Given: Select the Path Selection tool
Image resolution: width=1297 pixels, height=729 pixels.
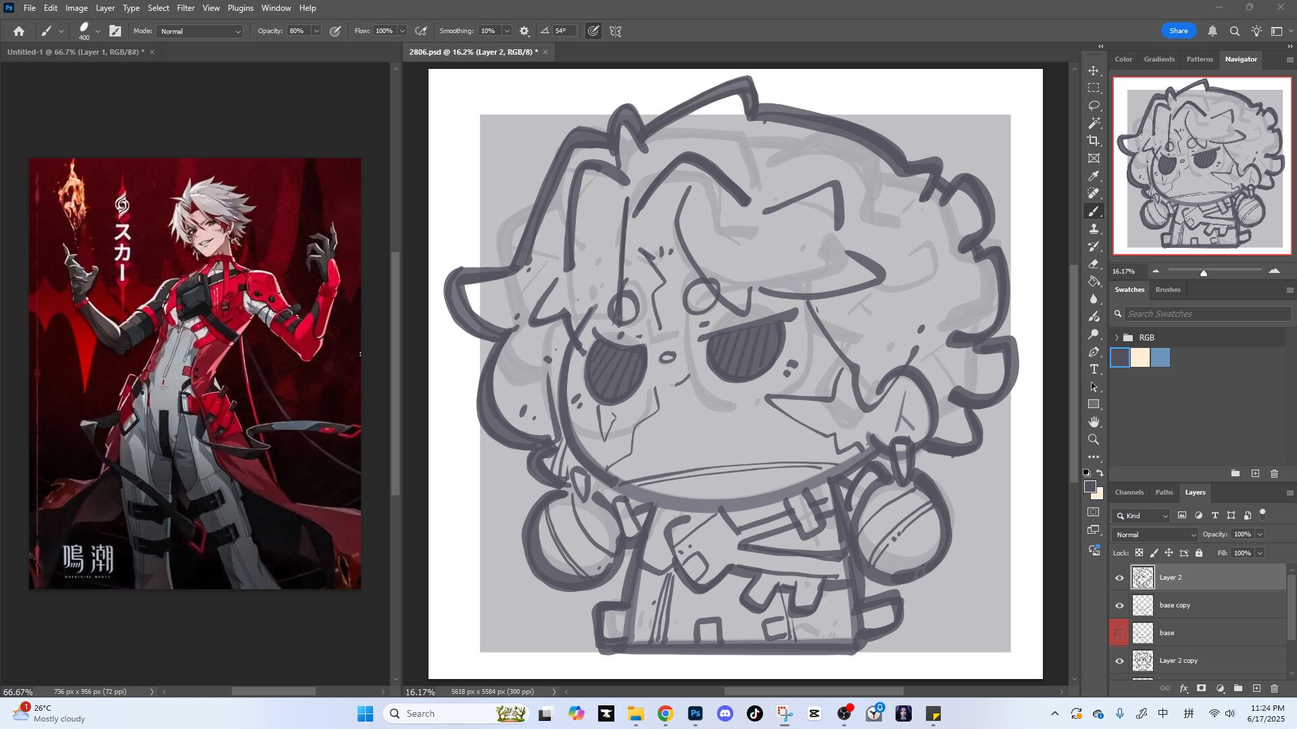Looking at the screenshot, I should point(1094,387).
